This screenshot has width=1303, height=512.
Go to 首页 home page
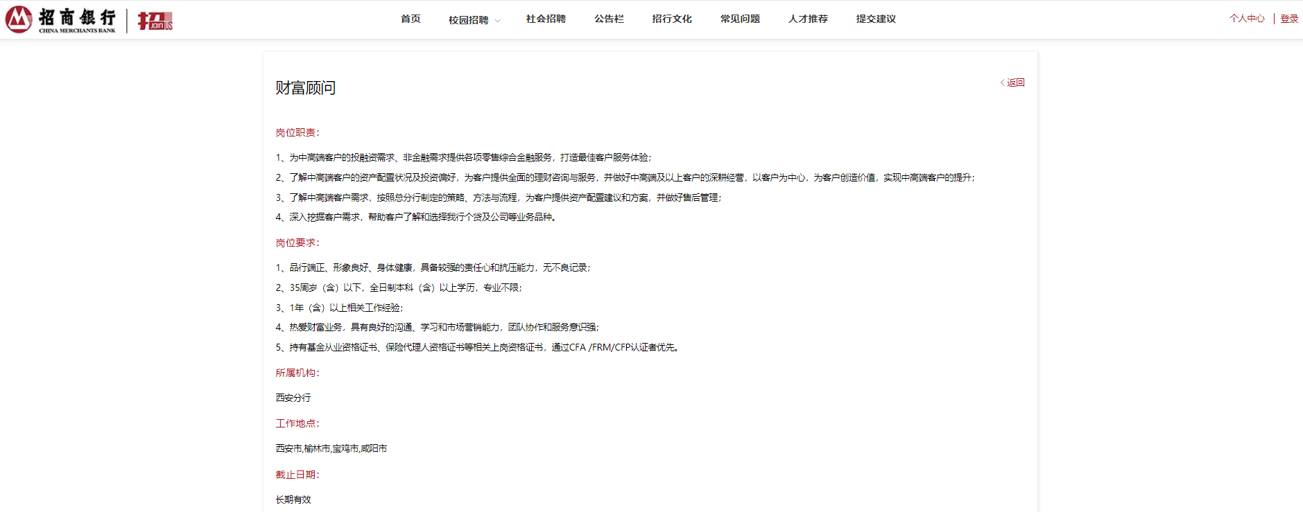411,19
